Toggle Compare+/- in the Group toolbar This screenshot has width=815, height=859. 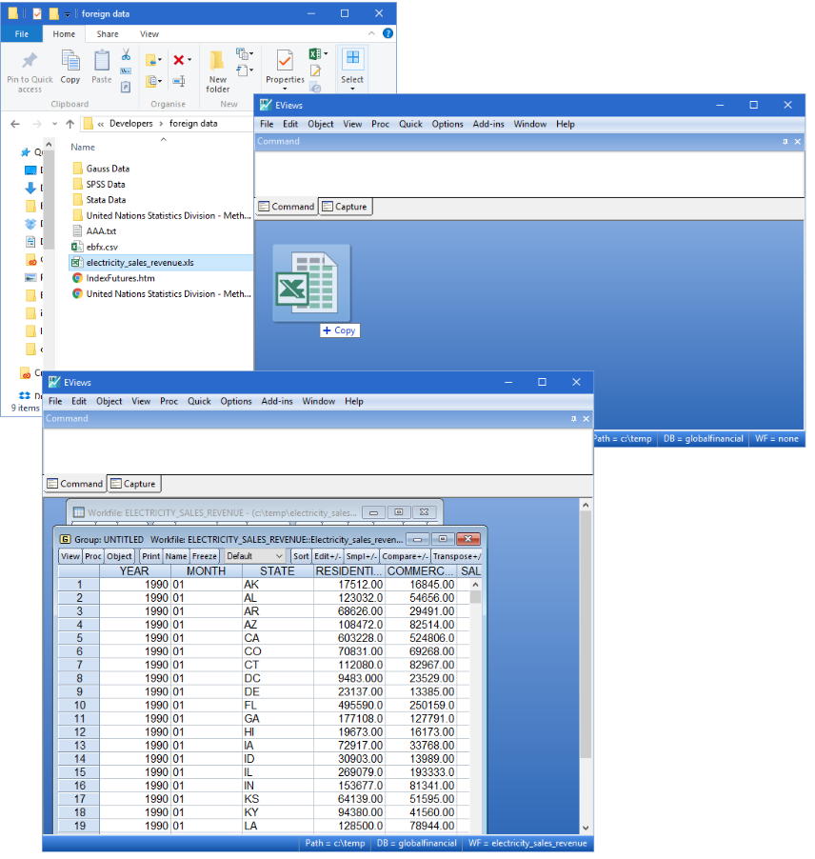pyautogui.click(x=405, y=556)
